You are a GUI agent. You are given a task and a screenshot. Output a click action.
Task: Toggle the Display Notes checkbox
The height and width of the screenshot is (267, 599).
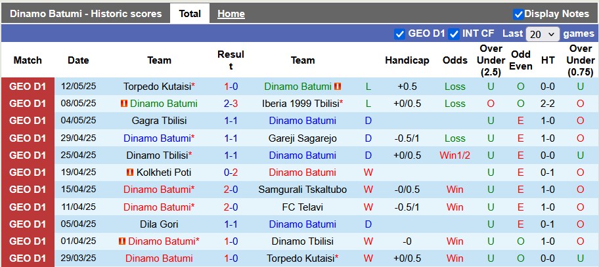pos(518,14)
